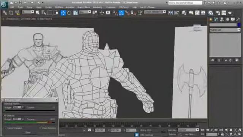Viewport: 243px width, 137px height.
Task: Switch to the Utilities command panel tab
Action: (x=238, y=19)
